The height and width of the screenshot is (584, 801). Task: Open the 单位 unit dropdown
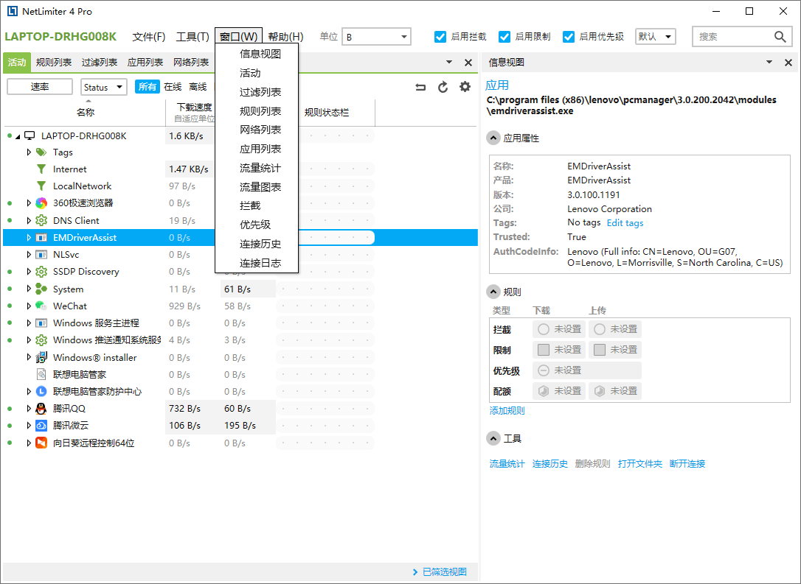click(x=376, y=37)
